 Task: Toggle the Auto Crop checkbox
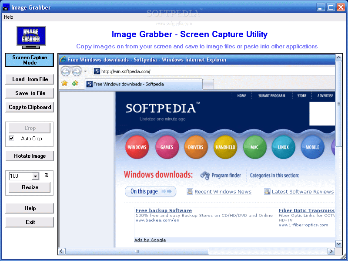tap(10, 139)
